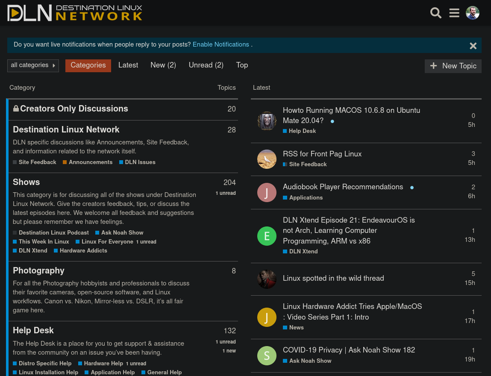Click the 1 new count under Help Desk
The image size is (491, 376).
(x=229, y=351)
